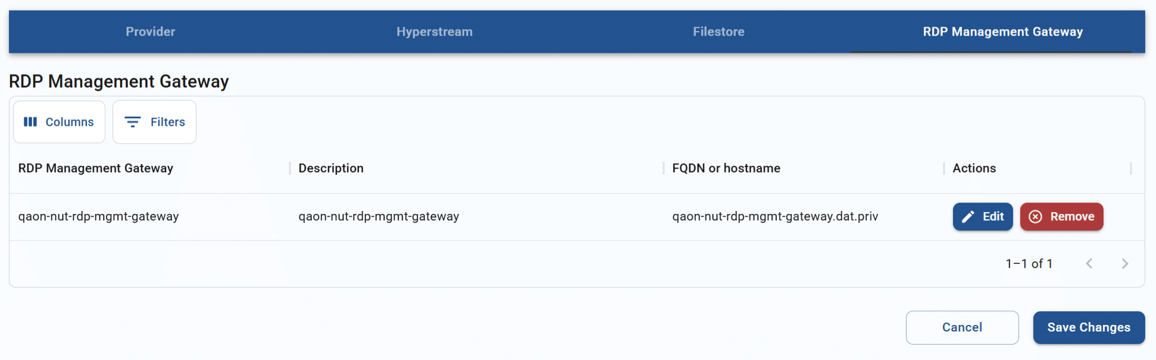
Task: Select the Filestore tab
Action: [718, 31]
